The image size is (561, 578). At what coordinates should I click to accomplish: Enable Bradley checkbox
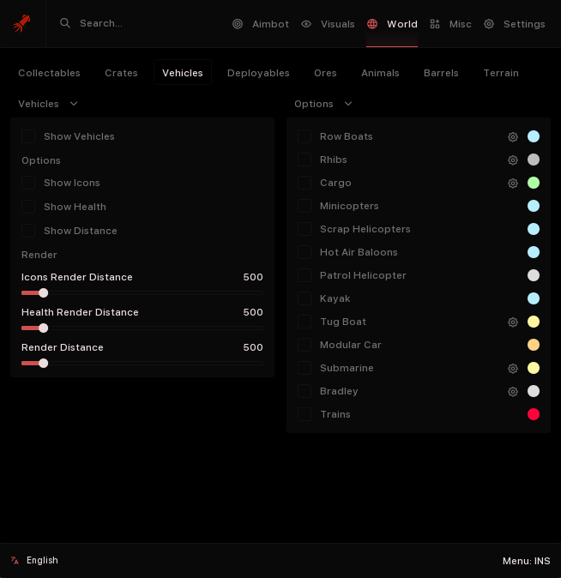[x=305, y=391]
